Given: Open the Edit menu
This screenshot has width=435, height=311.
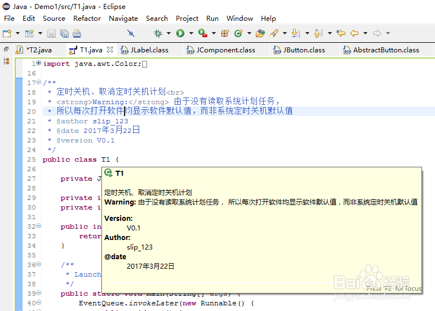Looking at the screenshot, I should (29, 18).
